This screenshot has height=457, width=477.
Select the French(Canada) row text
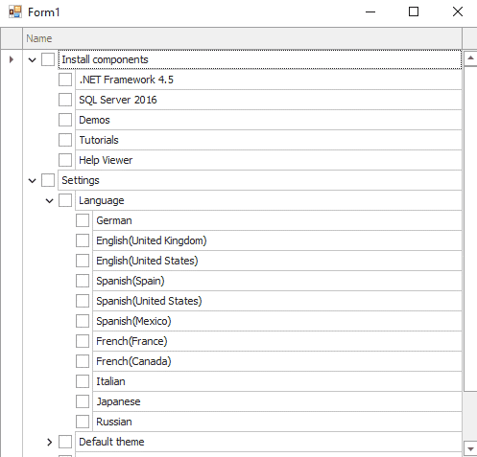pos(133,361)
